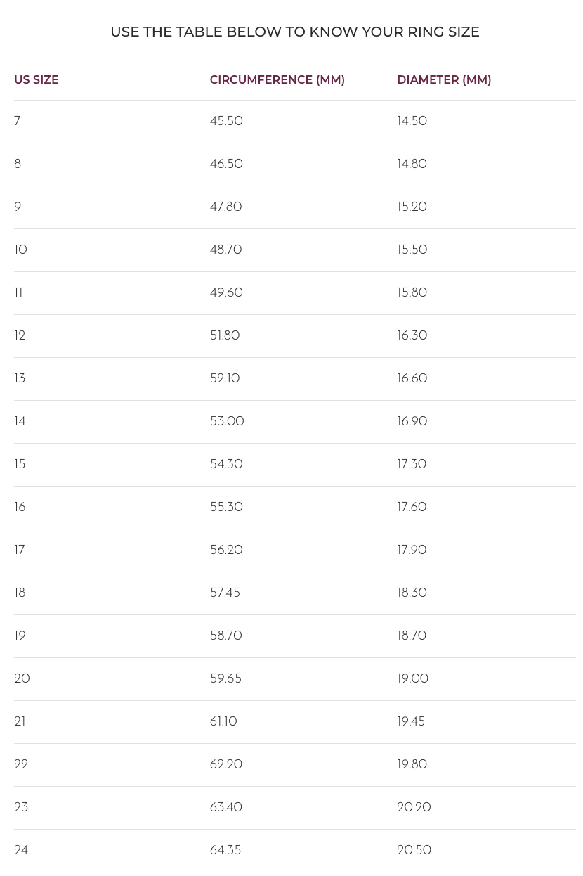Click diameter value 17.30
Screen dimensions: 583x876
point(412,465)
